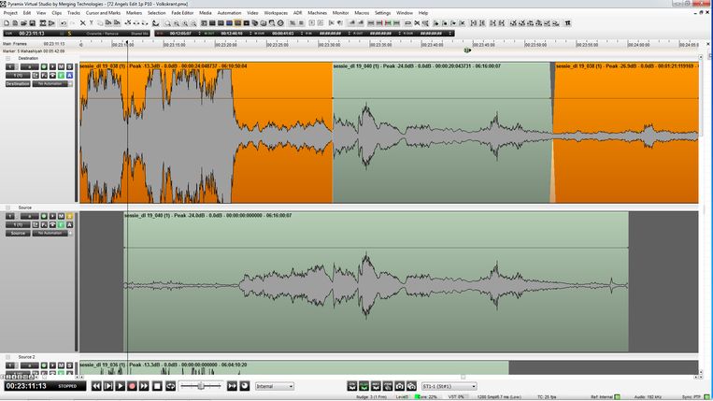Screen dimensions: 713x401
Task: Open the Cursor and Marks menu
Action: 102,13
